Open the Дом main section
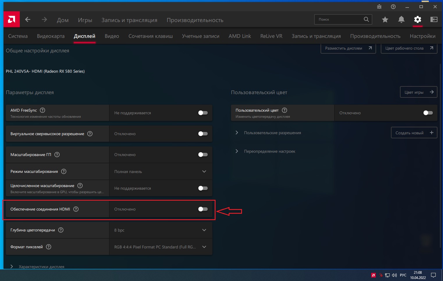The height and width of the screenshot is (281, 443). point(63,20)
